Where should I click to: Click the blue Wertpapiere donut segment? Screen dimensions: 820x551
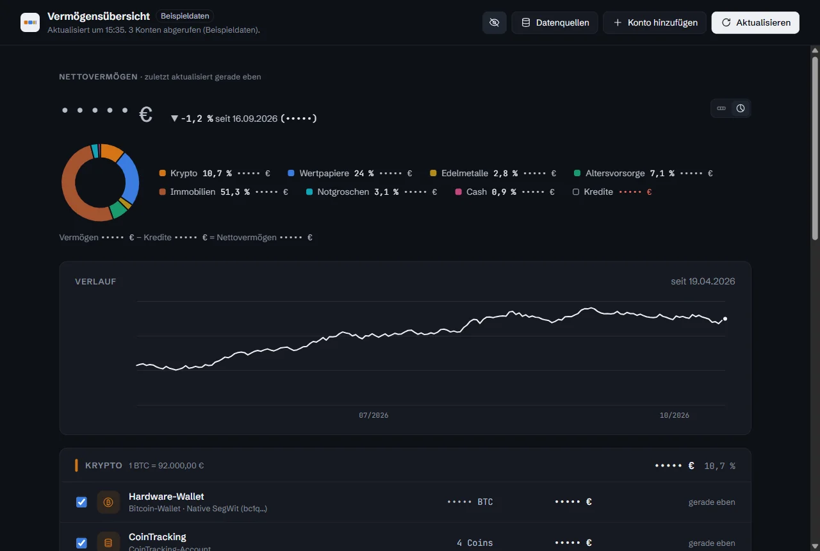[131, 178]
